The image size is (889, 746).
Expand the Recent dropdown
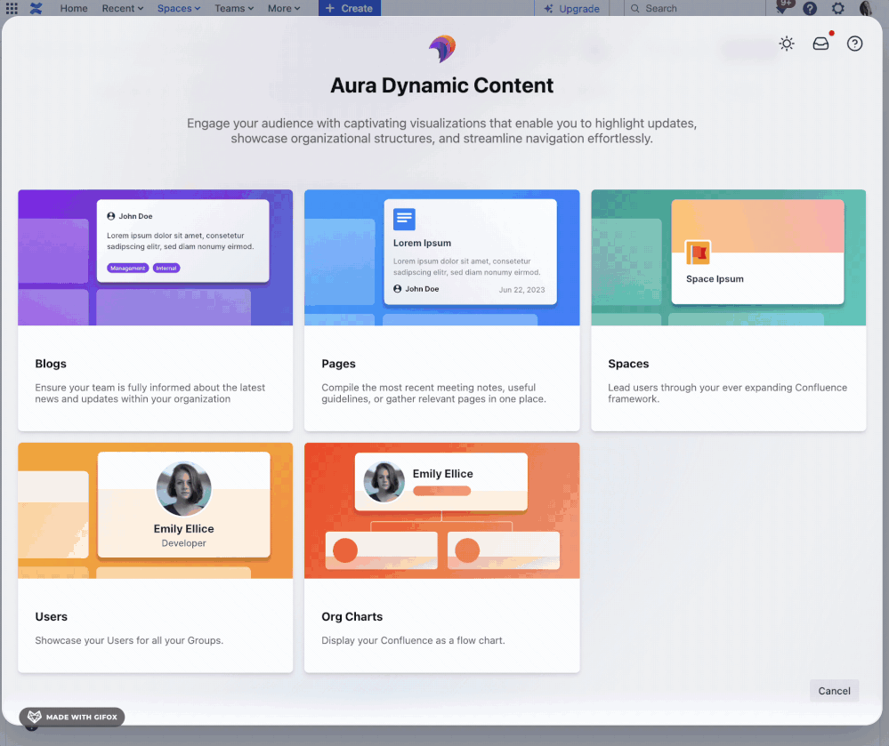[x=123, y=9]
